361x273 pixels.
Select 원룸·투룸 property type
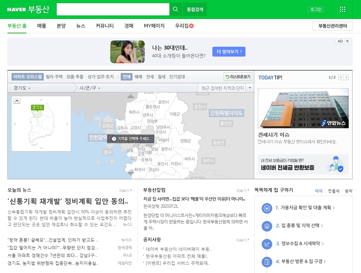coord(75,77)
